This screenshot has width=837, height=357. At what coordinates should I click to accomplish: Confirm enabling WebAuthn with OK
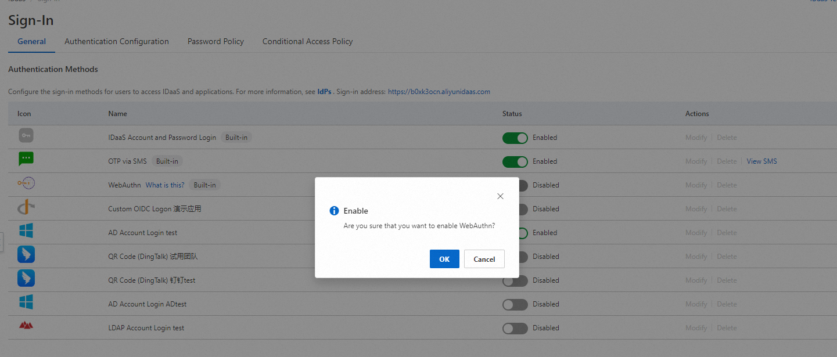[x=444, y=259]
